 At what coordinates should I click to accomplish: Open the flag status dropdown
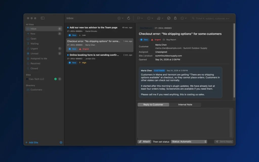140,18
